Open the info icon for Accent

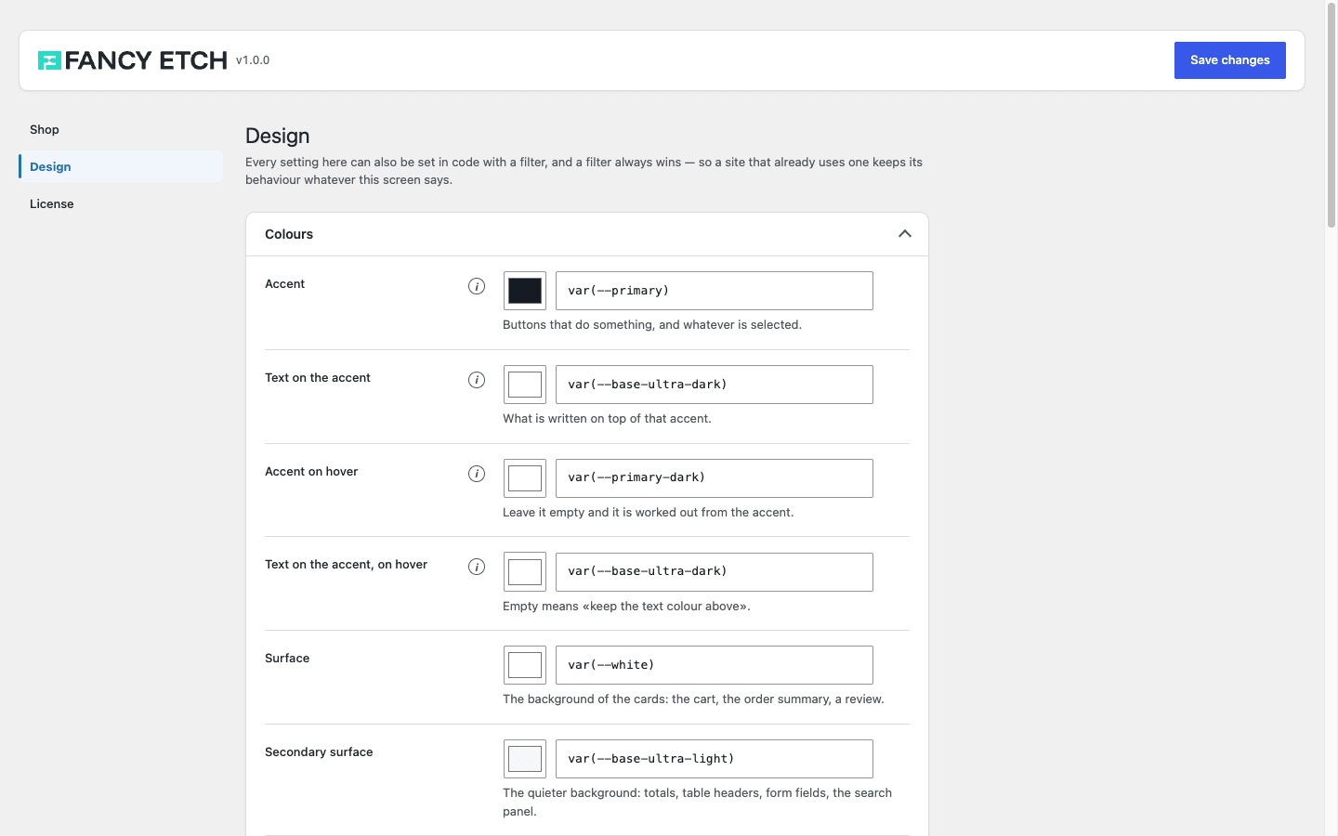477,286
